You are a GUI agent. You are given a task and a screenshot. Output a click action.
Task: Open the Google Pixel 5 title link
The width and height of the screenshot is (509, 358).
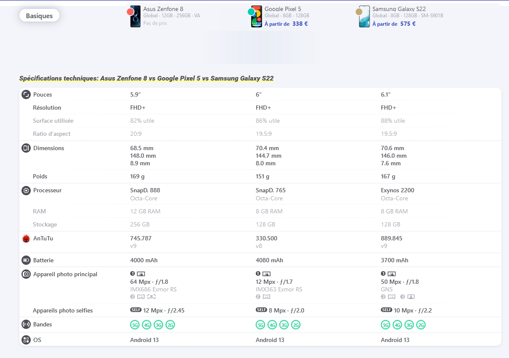(283, 9)
